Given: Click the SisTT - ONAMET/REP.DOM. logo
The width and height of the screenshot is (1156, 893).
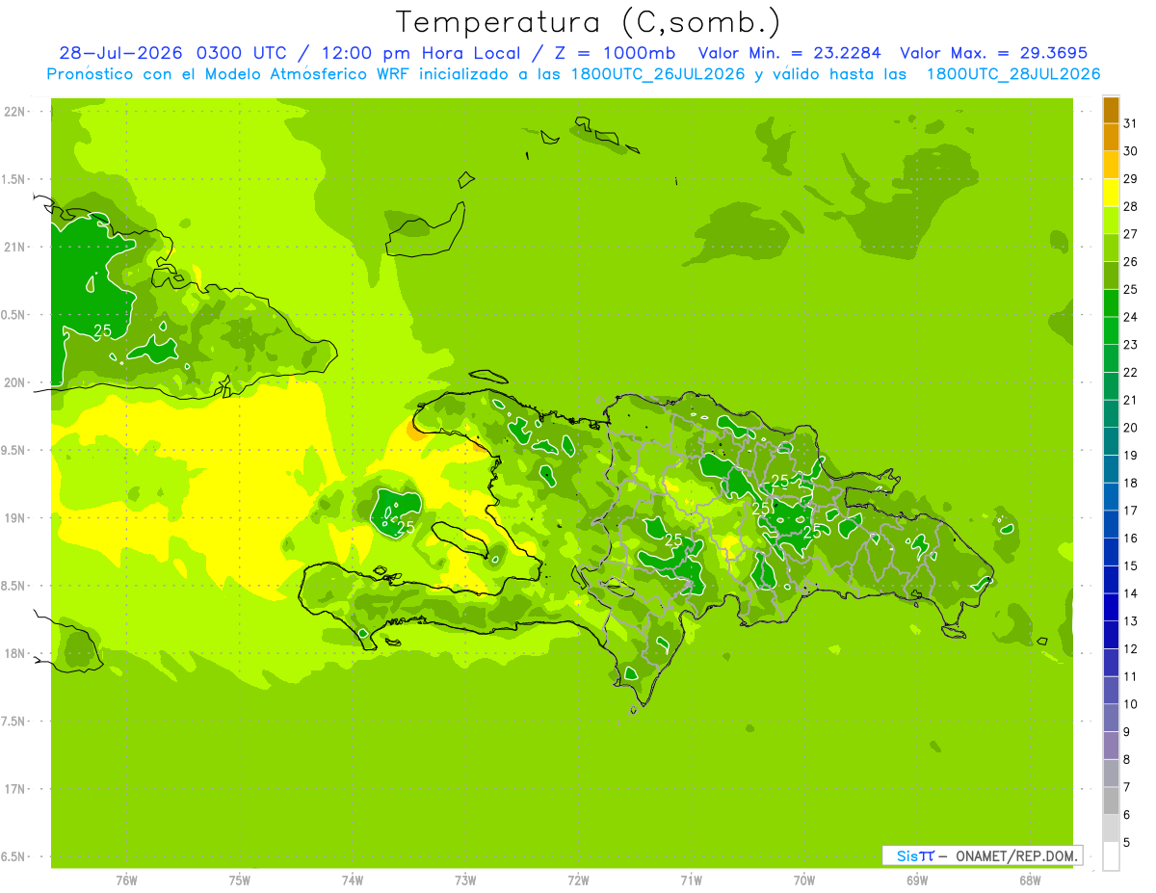Looking at the screenshot, I should (x=982, y=855).
